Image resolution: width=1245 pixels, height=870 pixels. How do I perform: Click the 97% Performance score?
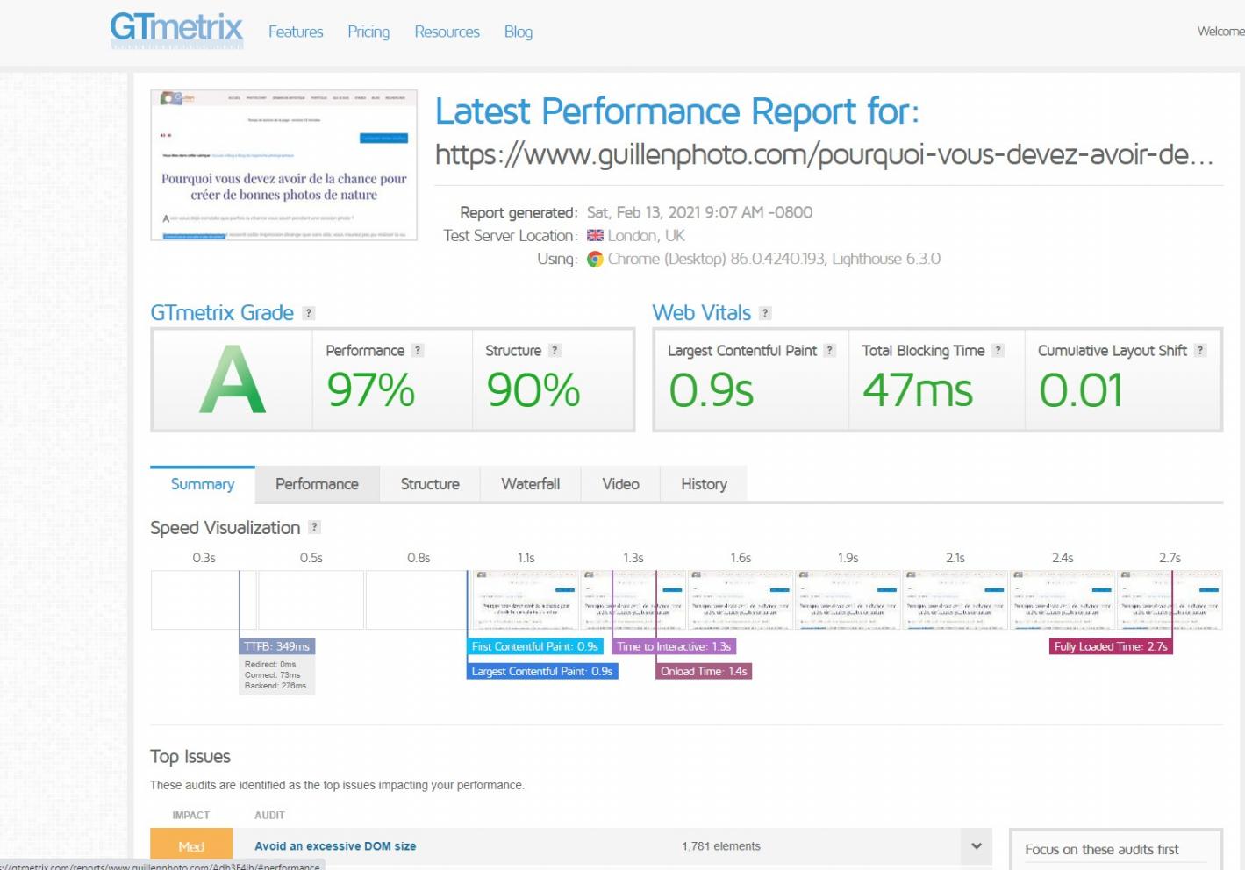tap(371, 390)
